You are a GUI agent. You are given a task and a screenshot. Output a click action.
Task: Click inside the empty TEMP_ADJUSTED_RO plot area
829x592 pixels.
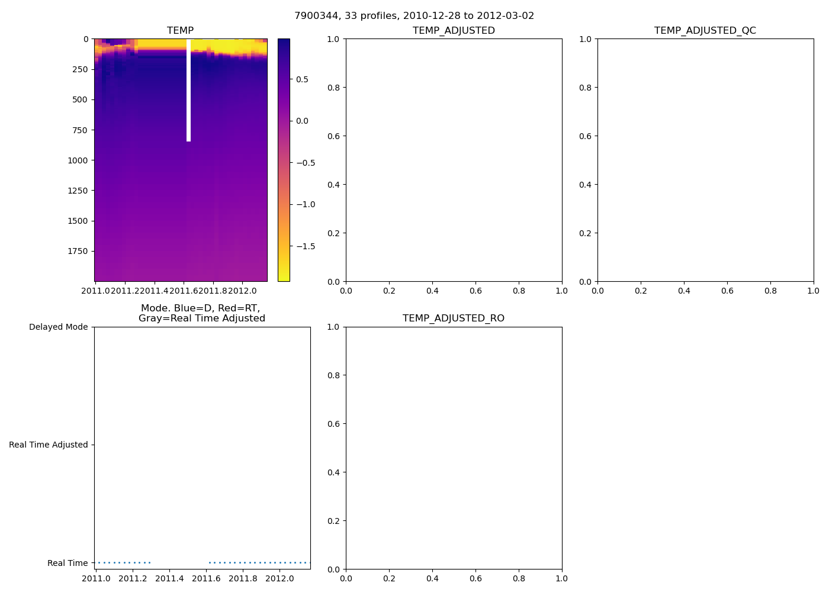tap(454, 448)
